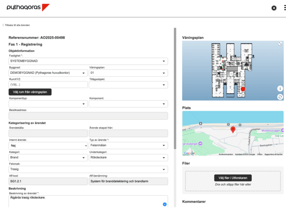Click the floor plan drawing thumbnail
The image size is (286, 209).
[233, 70]
